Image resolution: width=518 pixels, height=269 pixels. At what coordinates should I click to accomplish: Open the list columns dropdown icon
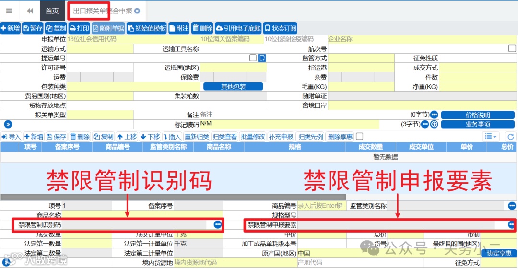pos(491,137)
